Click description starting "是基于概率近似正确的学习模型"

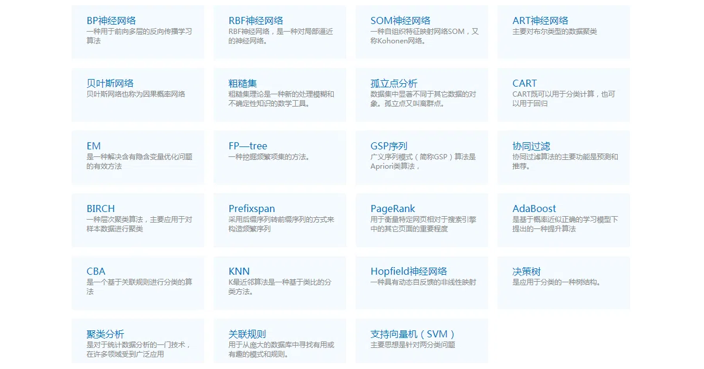[x=566, y=224]
